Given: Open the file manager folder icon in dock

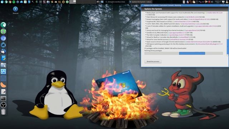Looking at the screenshot, I should tap(3, 65).
